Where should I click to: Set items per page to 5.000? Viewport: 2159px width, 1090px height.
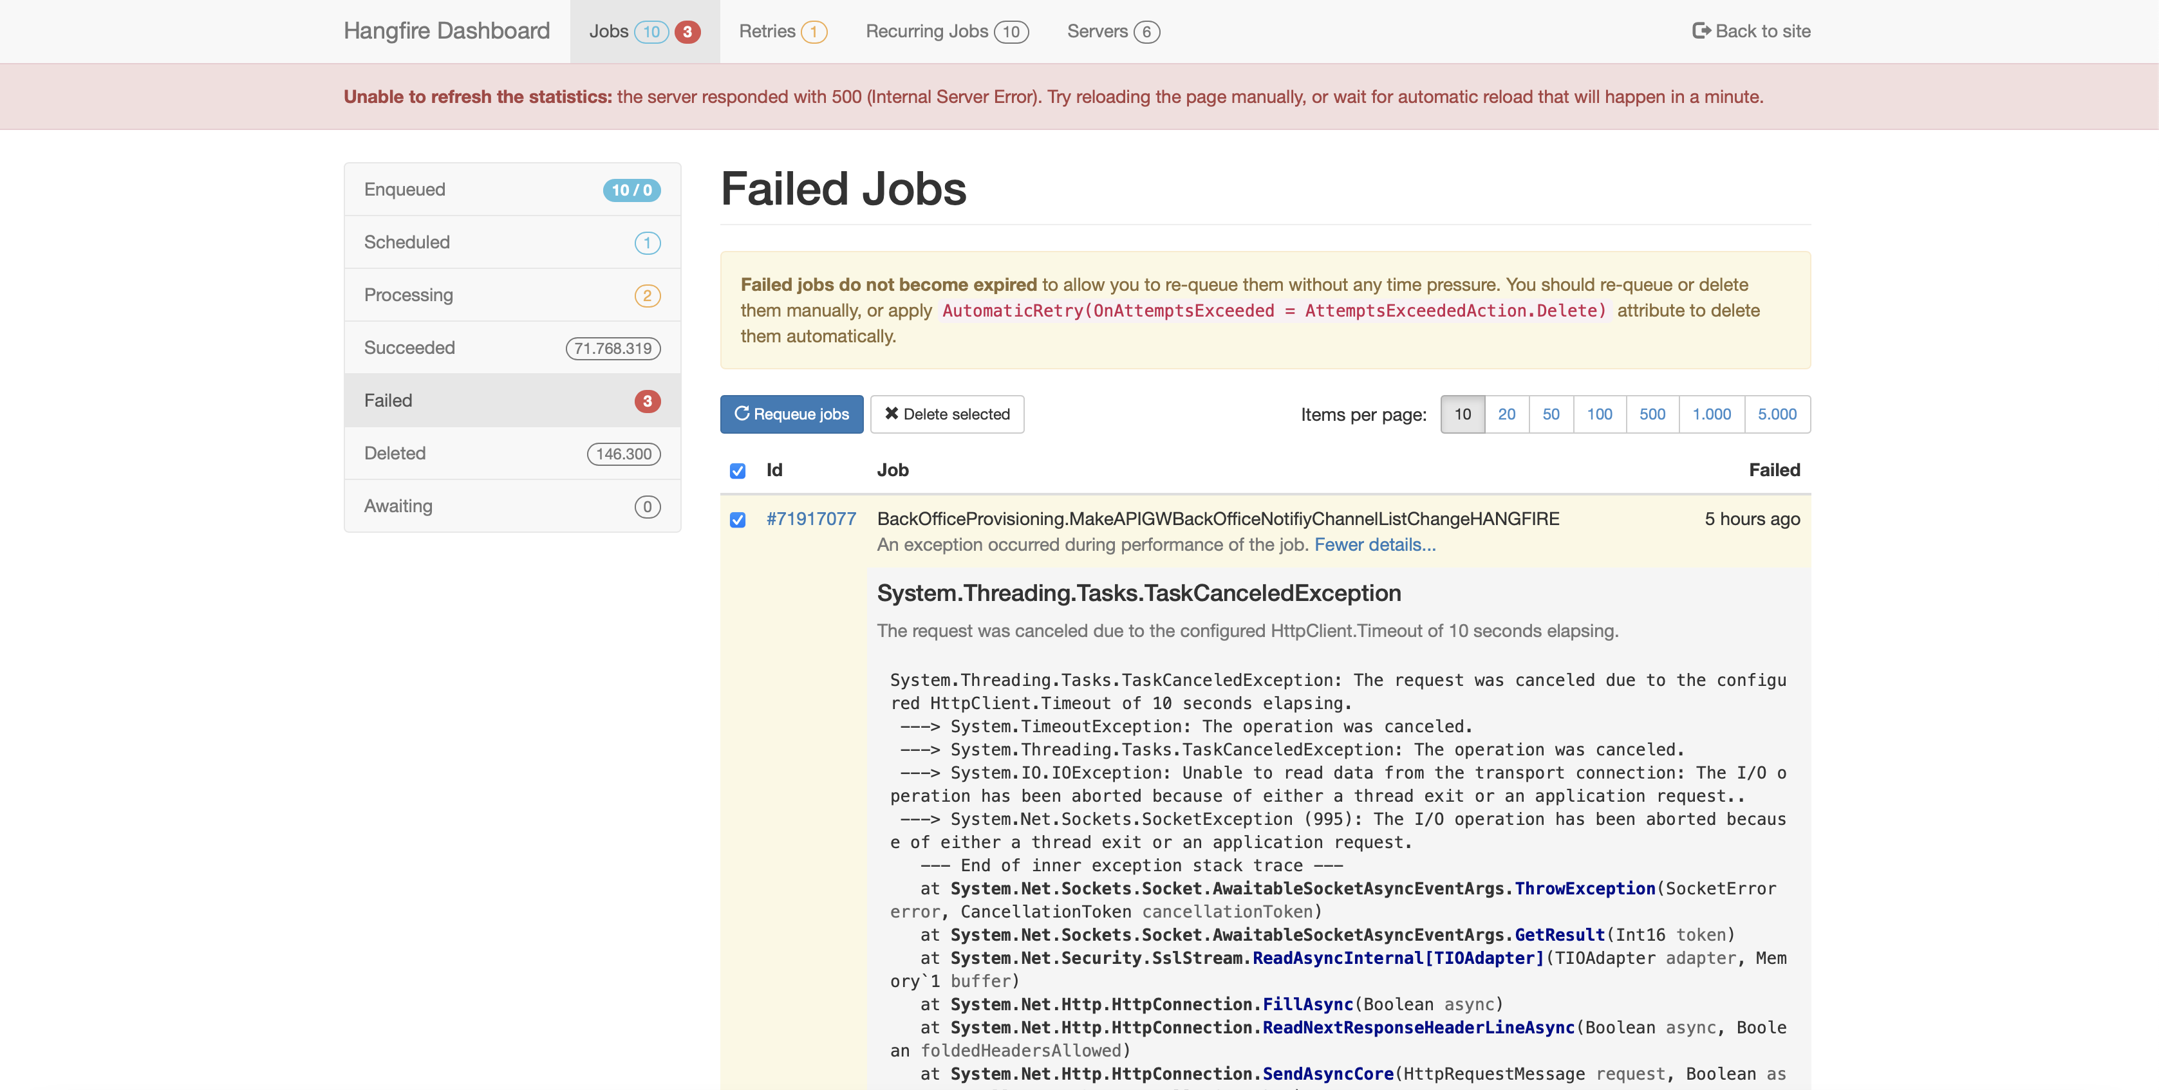tap(1778, 414)
